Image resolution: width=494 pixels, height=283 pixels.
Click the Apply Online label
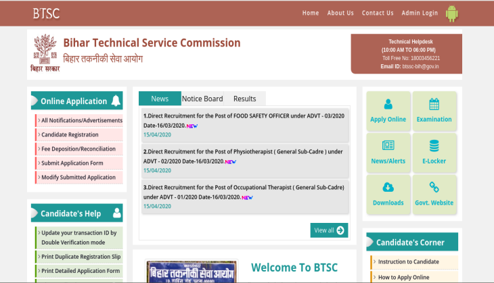(388, 119)
